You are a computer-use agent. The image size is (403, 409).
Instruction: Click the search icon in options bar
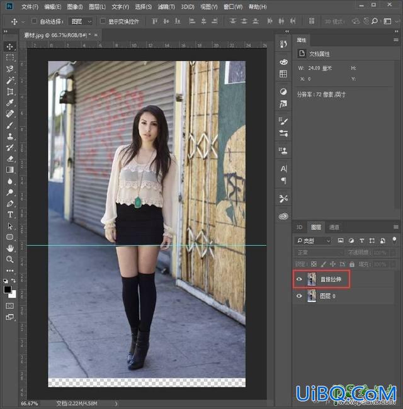coord(375,21)
